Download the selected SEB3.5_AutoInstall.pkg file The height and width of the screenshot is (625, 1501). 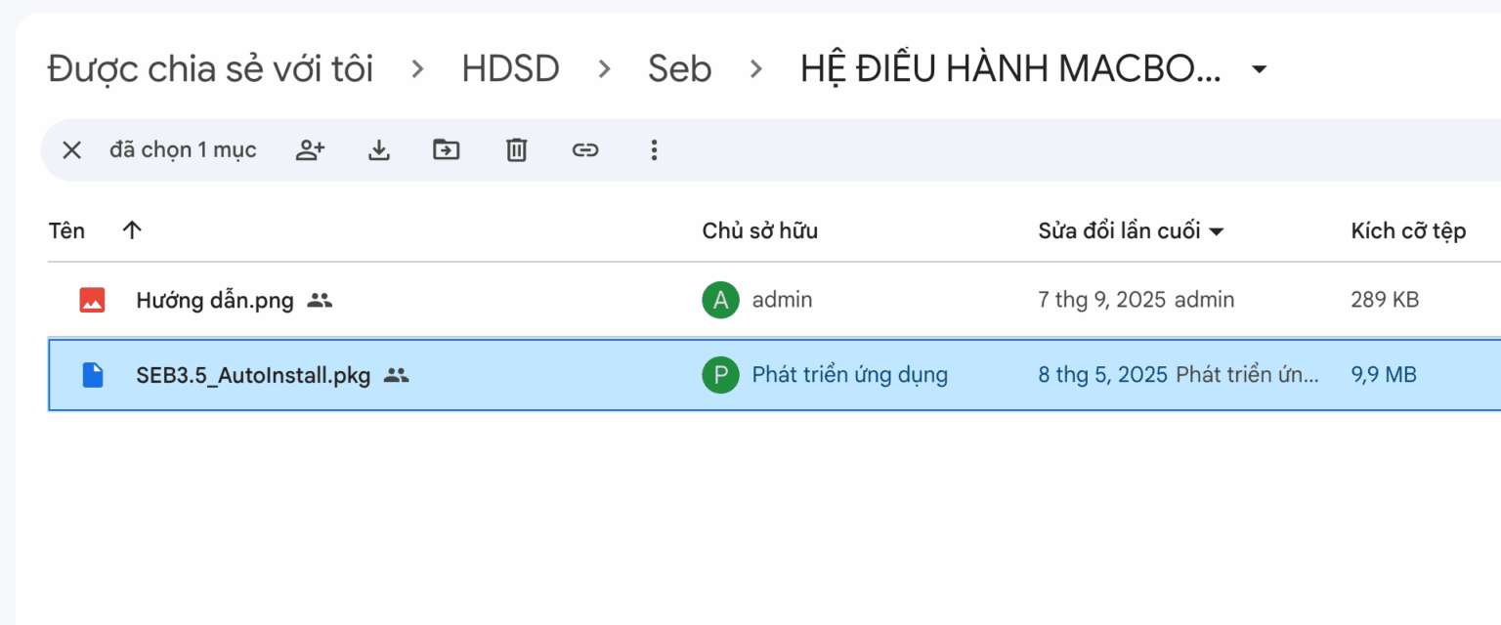click(x=378, y=149)
